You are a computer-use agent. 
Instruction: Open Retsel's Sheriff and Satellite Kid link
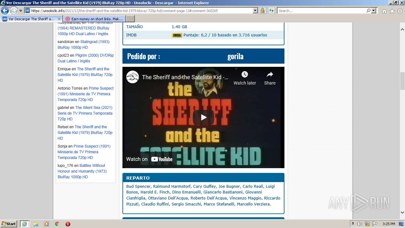pyautogui.click(x=85, y=133)
